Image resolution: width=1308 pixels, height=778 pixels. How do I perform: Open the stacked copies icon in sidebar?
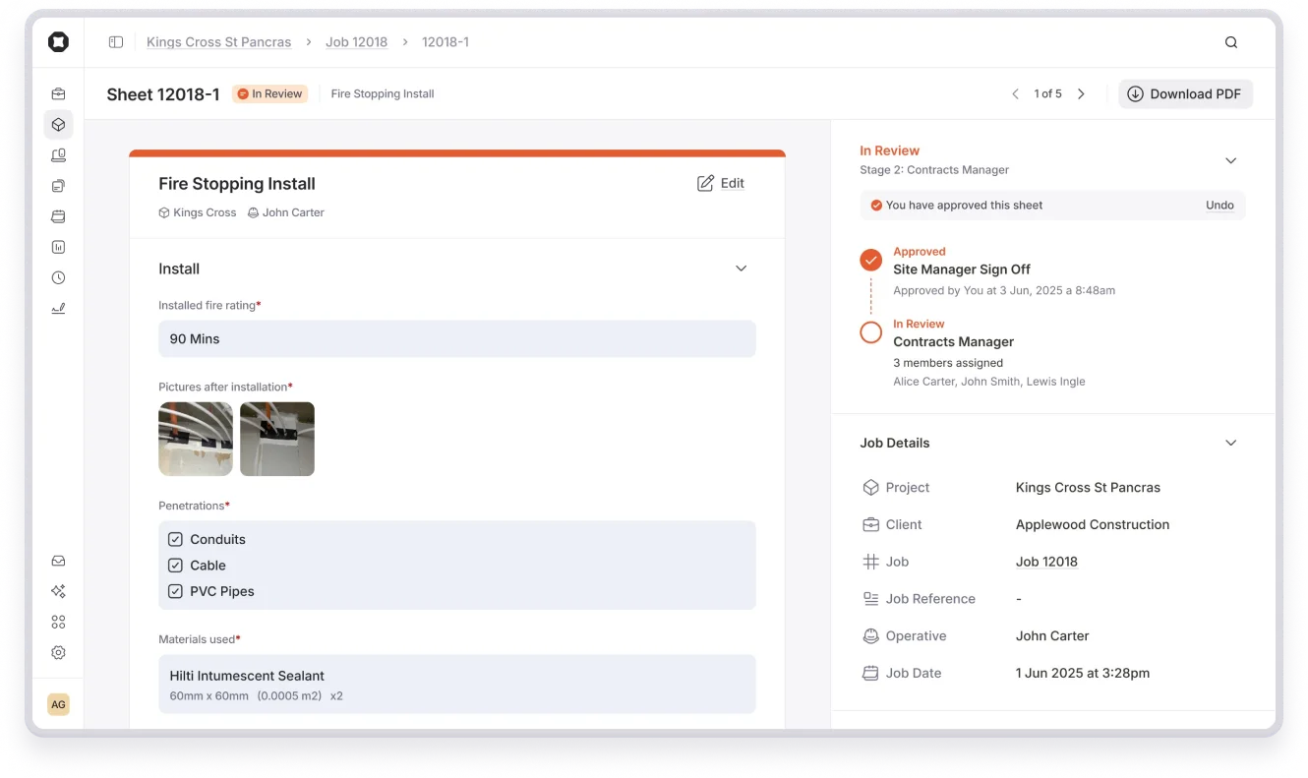(x=58, y=186)
